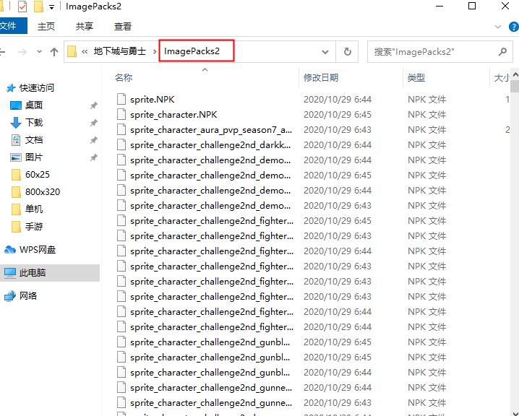Select 此电脑 in navigation pane
Viewport: 519px width, 416px height.
(x=32, y=273)
